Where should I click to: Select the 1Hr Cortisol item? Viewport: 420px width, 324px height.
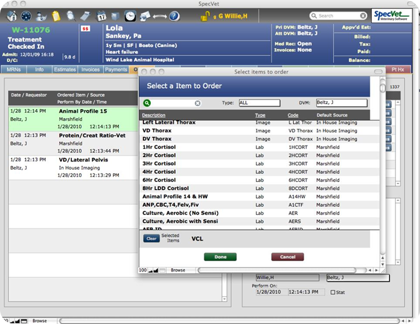click(x=259, y=147)
